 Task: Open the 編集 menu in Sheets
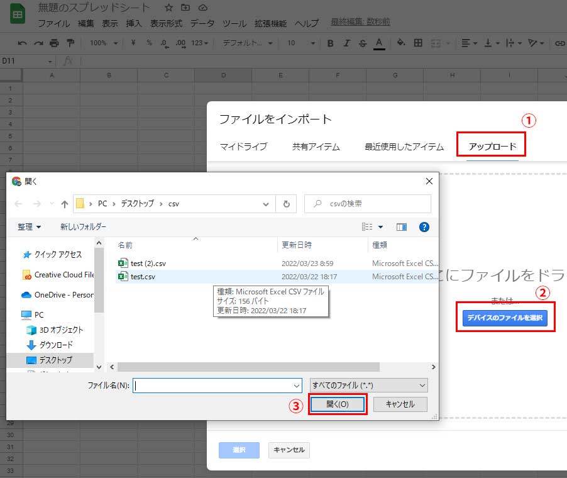click(x=86, y=23)
